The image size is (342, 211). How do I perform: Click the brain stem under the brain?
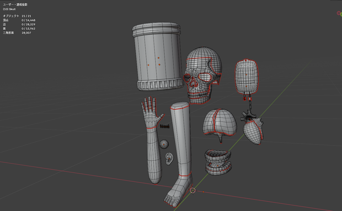point(221,139)
